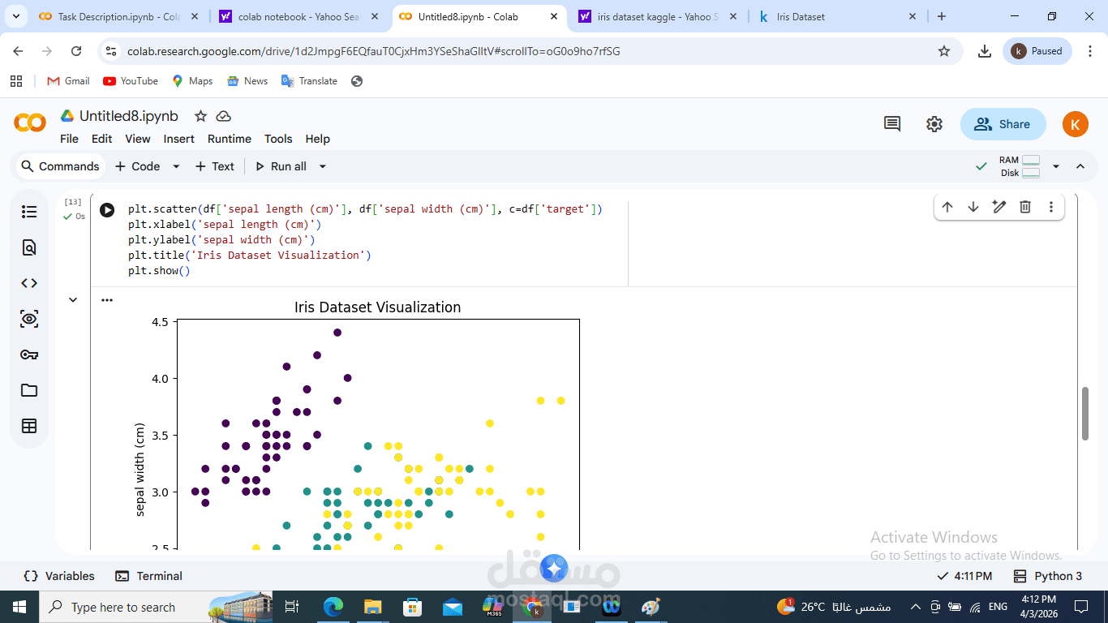Open Microsoft Edge from the taskbar

point(333,607)
